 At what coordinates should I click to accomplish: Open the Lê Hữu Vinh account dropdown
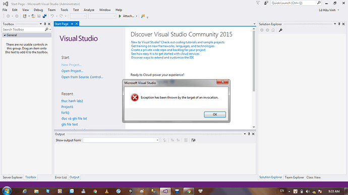pyautogui.click(x=329, y=10)
